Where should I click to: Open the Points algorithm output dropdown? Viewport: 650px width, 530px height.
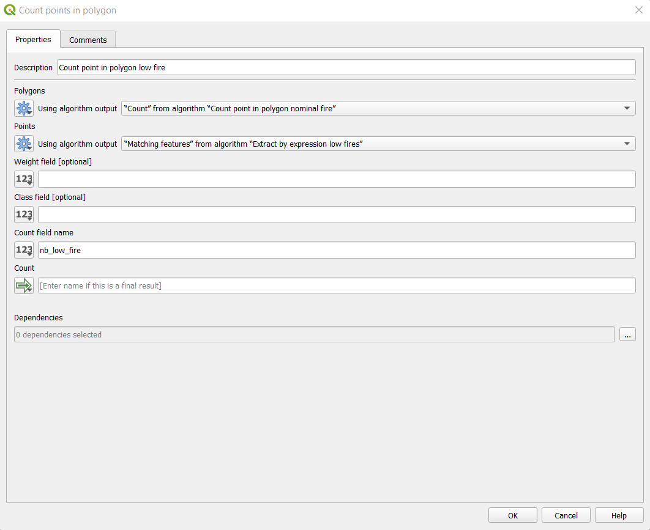point(378,144)
